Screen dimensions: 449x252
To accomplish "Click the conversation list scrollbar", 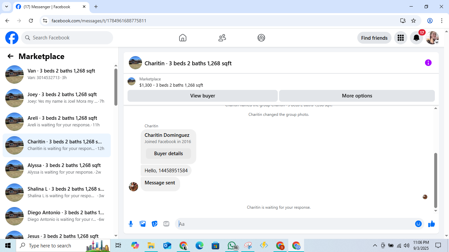I will tap(116, 87).
